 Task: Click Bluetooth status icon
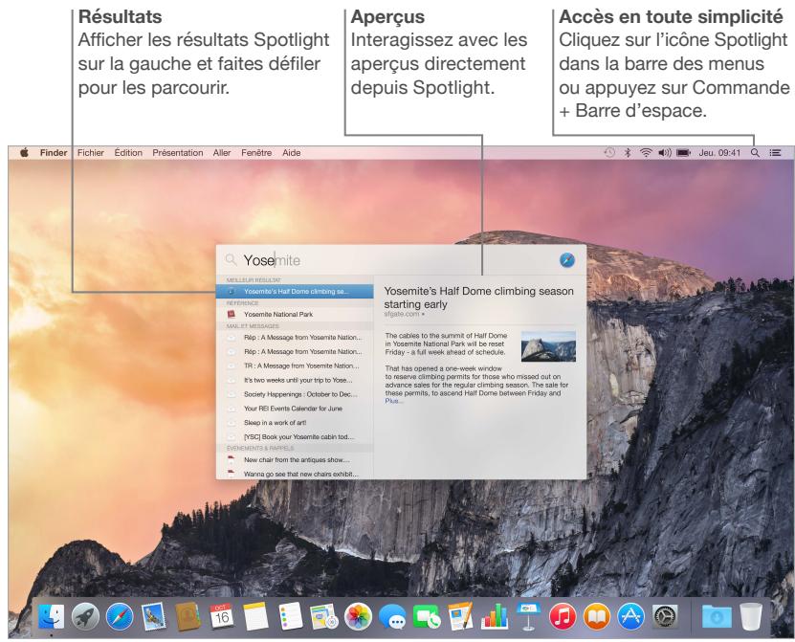tap(628, 153)
